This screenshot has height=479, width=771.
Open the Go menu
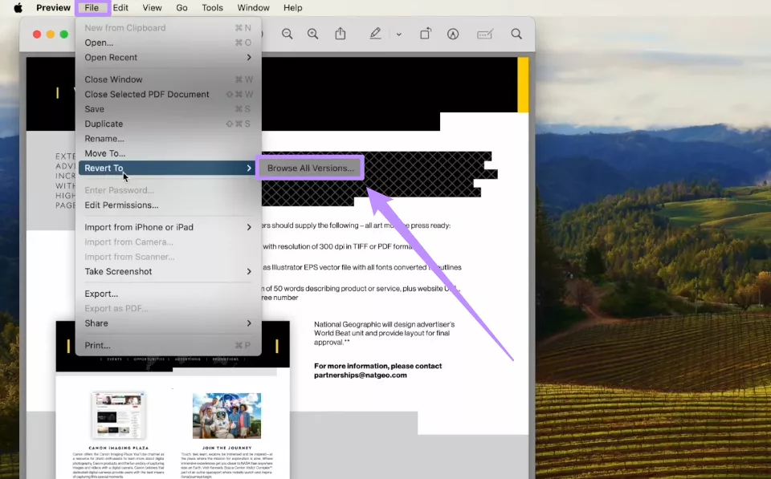tap(182, 8)
